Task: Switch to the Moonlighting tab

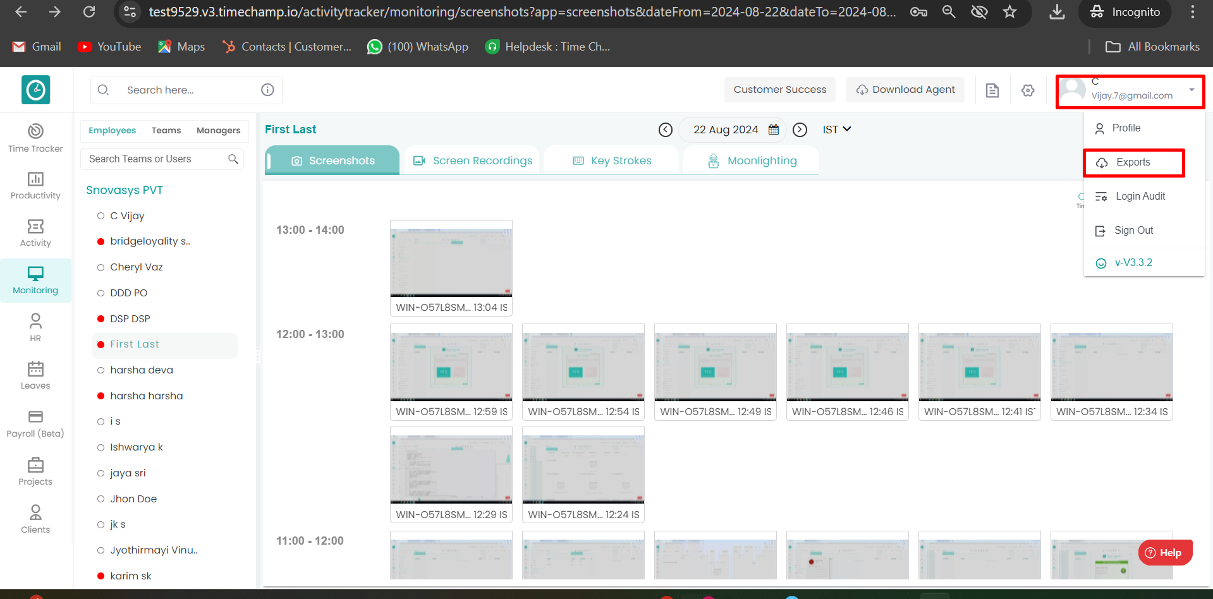Action: pos(752,160)
